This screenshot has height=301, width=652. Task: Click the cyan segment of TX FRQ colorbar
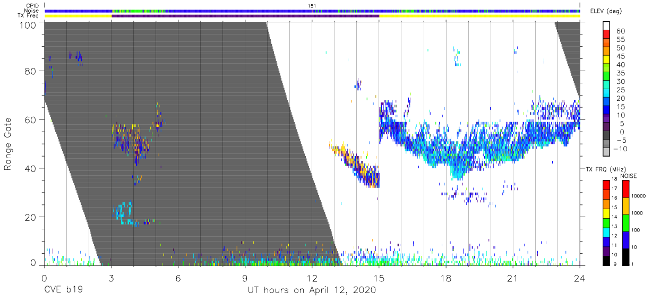pos(606,233)
